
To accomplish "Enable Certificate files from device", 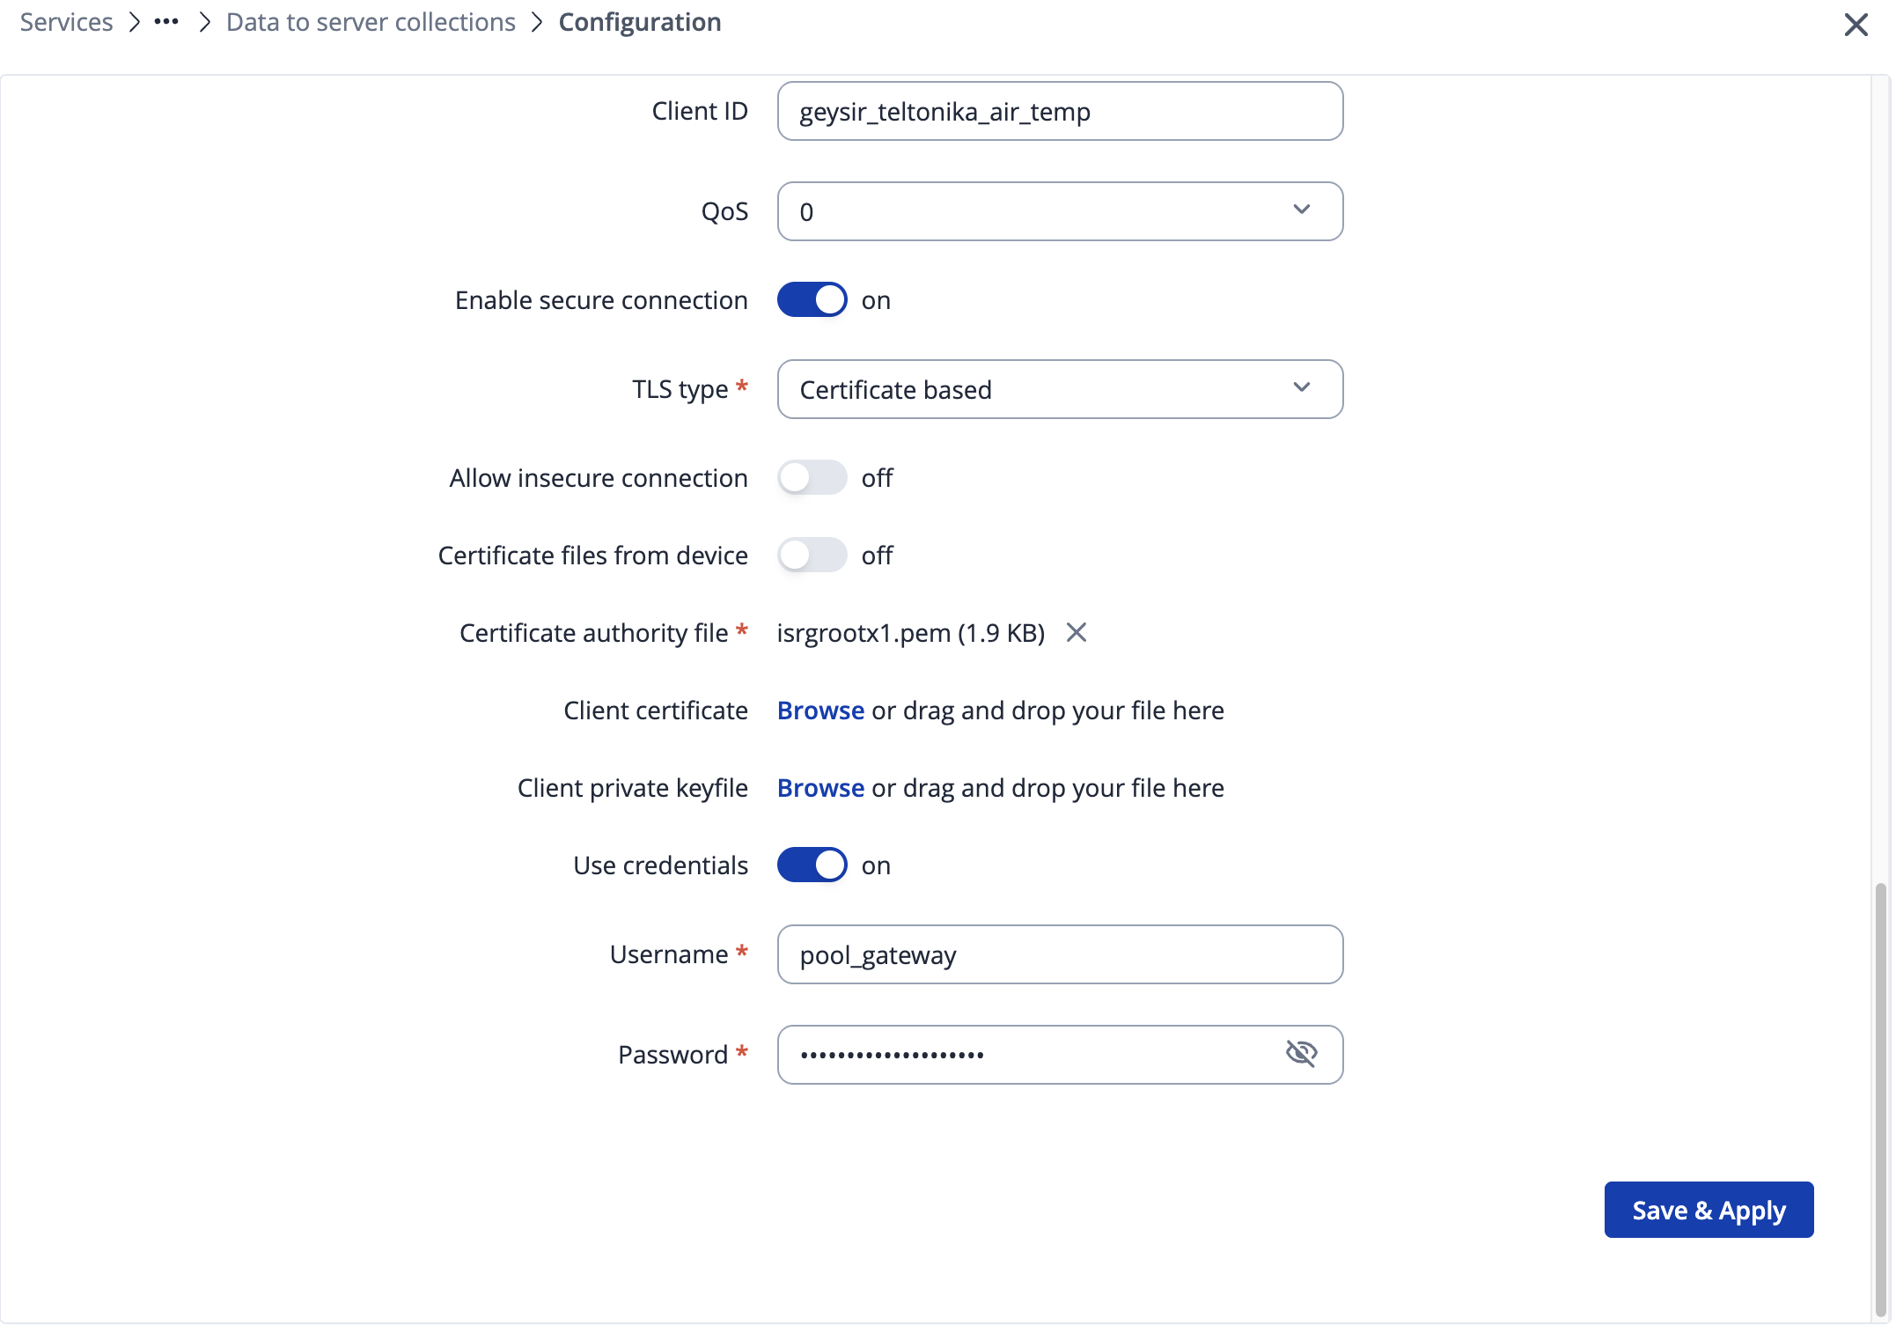I will 812,555.
